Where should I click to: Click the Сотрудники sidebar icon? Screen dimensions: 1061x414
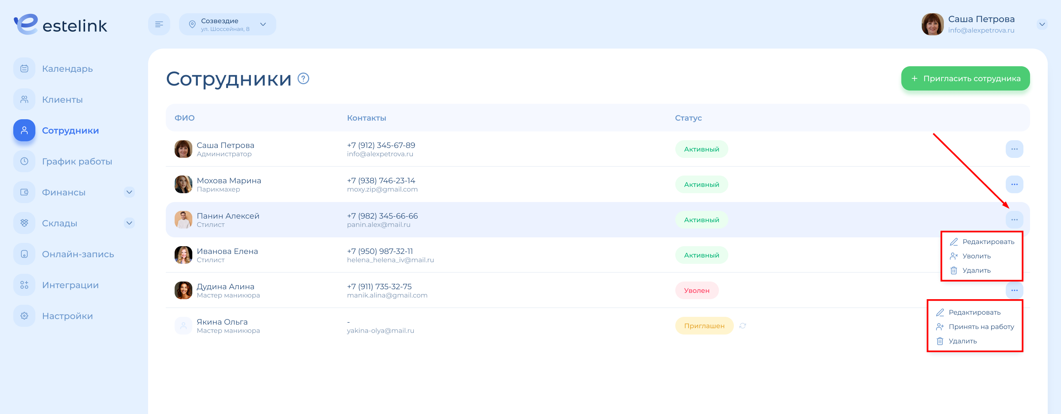pos(24,130)
